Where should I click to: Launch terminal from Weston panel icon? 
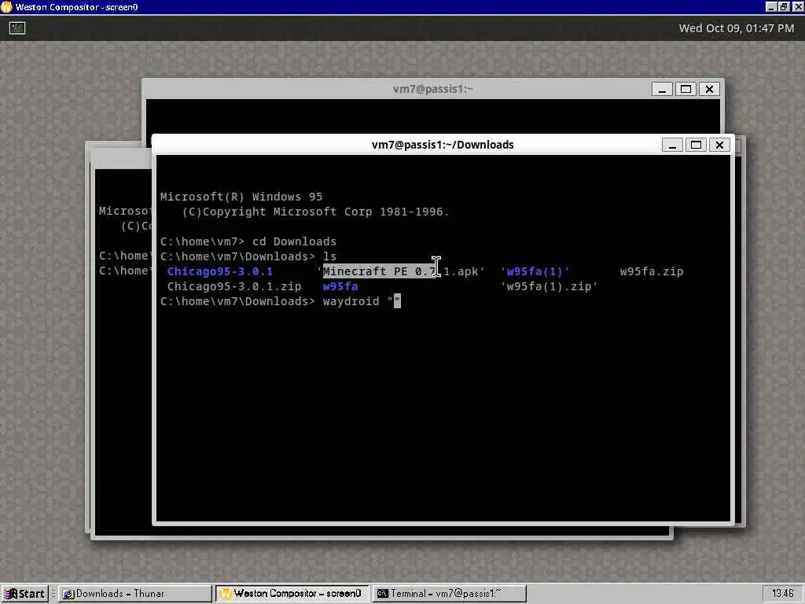(17, 28)
